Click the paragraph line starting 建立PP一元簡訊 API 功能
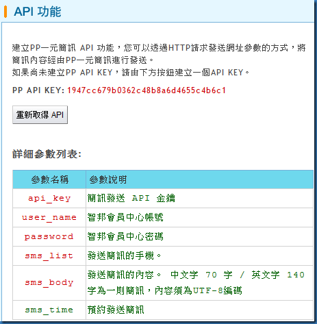The height and width of the screenshot is (324, 317). pyautogui.click(x=159, y=48)
